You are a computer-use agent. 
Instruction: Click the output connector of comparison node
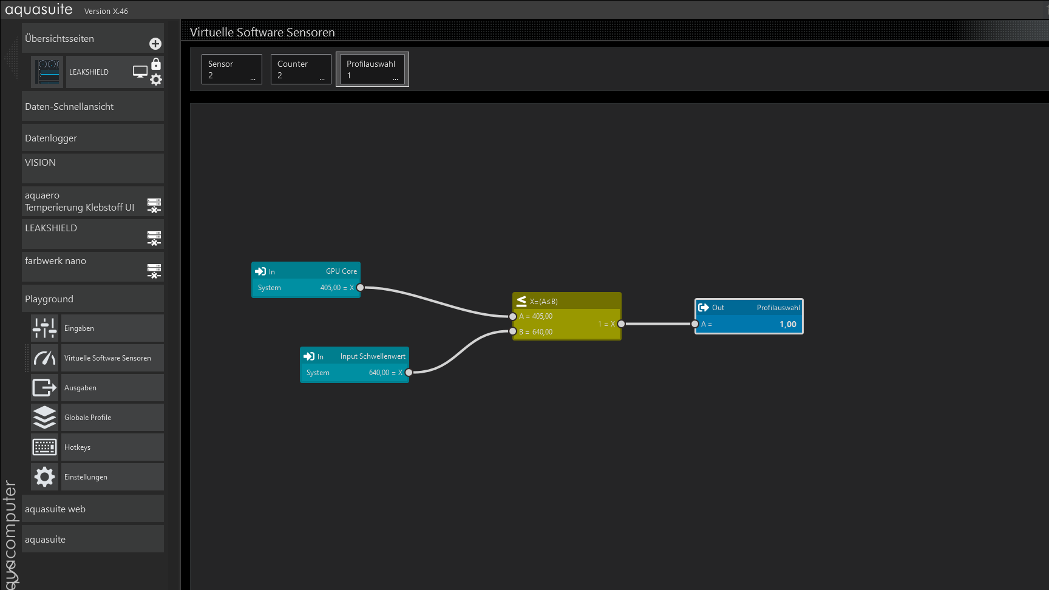click(x=621, y=324)
